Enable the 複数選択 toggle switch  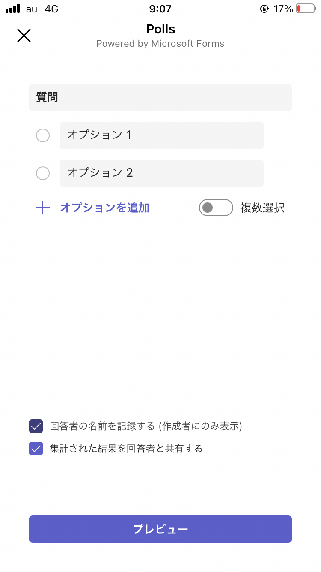(x=216, y=208)
